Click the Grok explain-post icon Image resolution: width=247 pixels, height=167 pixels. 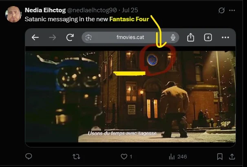coord(221,11)
